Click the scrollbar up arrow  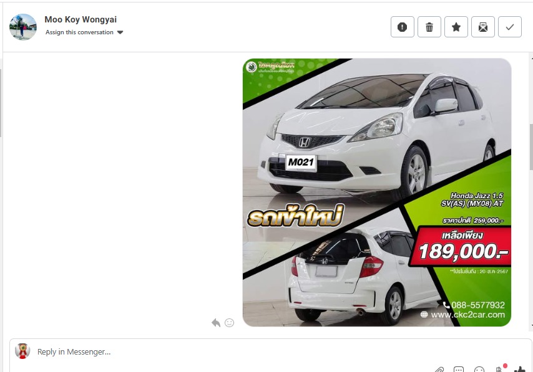tap(531, 59)
